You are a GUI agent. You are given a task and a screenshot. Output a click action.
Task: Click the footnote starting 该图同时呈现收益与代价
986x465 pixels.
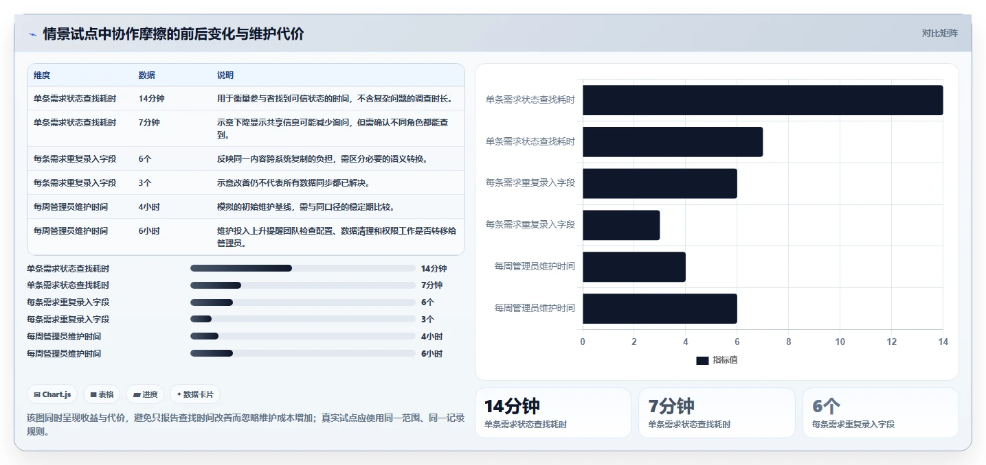tap(245, 425)
